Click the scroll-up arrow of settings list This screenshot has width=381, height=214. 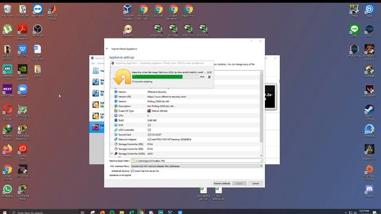pos(261,72)
